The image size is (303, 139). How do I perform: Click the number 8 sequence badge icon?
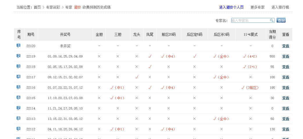coord(19,118)
